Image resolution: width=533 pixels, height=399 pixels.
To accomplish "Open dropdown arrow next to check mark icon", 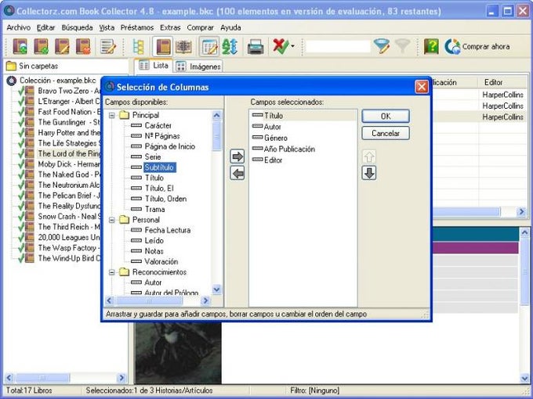I will 292,46.
